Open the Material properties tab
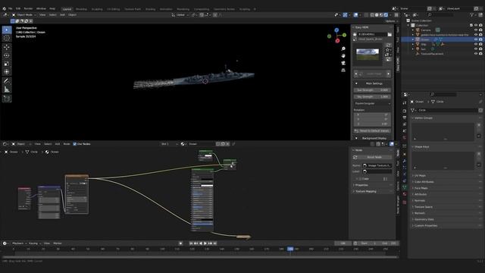The height and width of the screenshot is (273, 485). coord(405,194)
